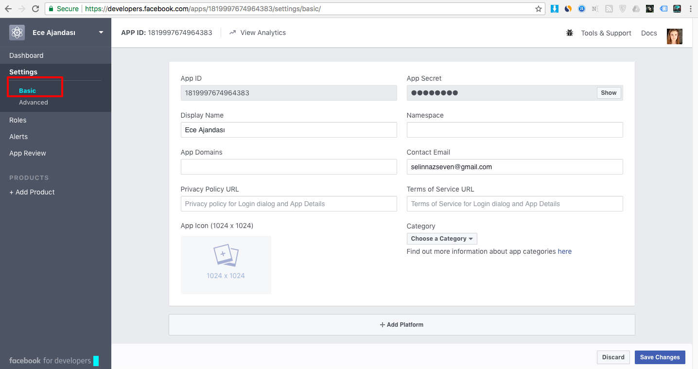
Task: Click the atom app icon in sidebar
Action: (x=17, y=33)
